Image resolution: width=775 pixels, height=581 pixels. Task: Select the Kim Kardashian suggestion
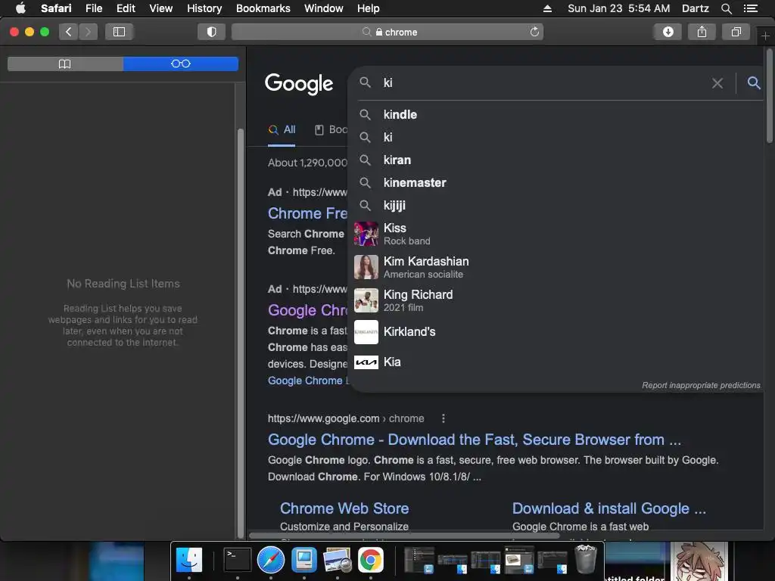coord(556,267)
